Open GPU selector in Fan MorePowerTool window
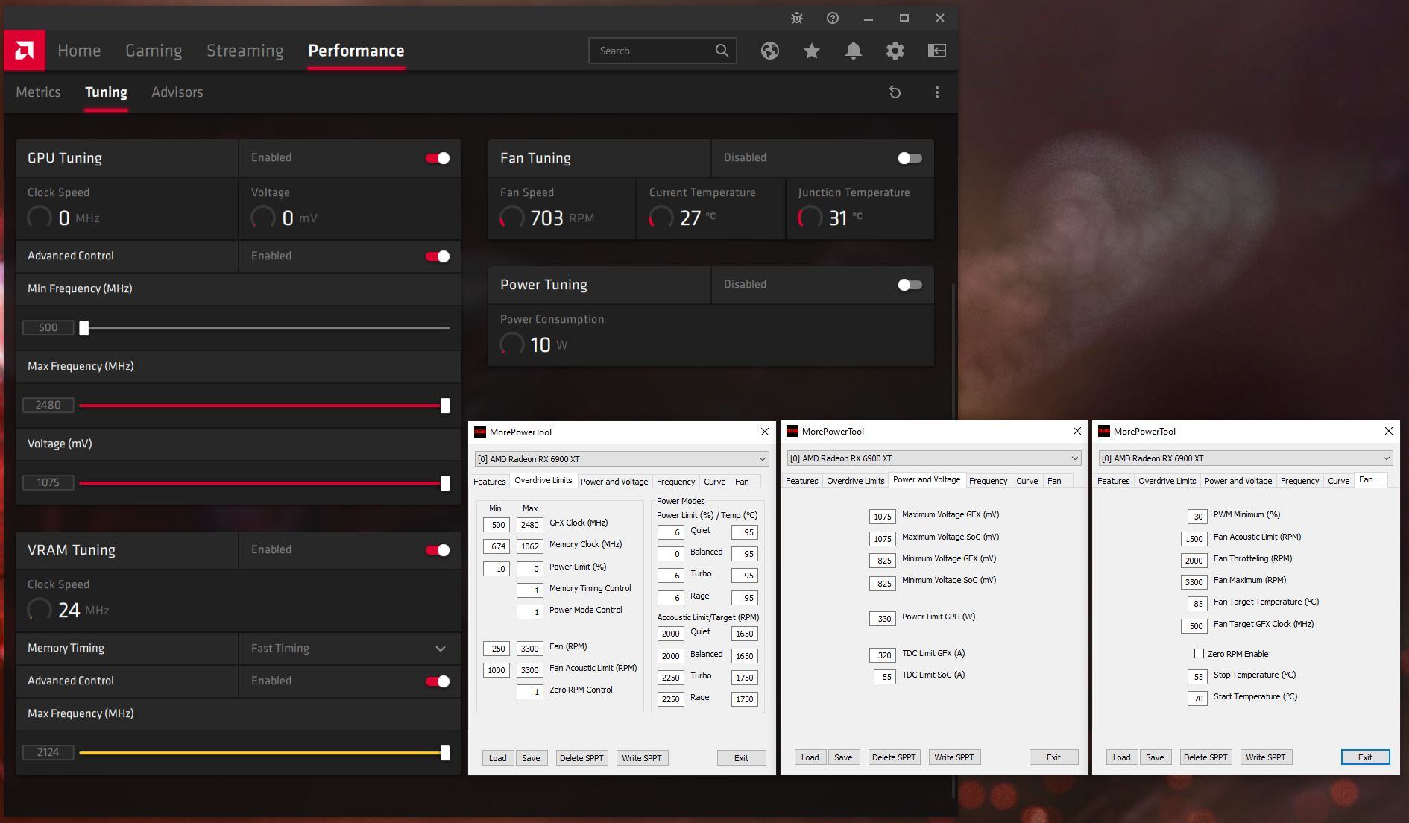The height and width of the screenshot is (823, 1409). point(1246,458)
